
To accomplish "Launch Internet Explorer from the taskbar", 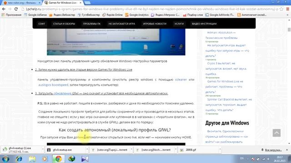I will [x=19, y=159].
